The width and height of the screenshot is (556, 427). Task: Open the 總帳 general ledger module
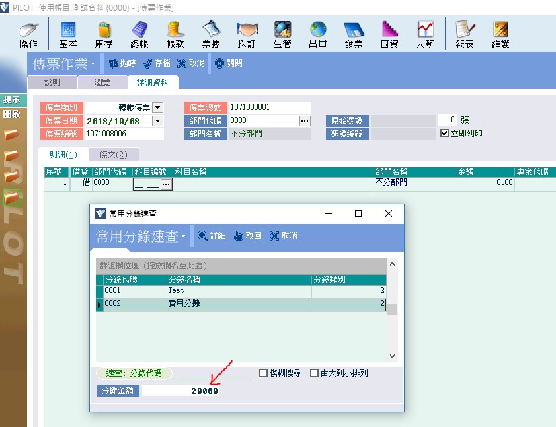point(139,35)
